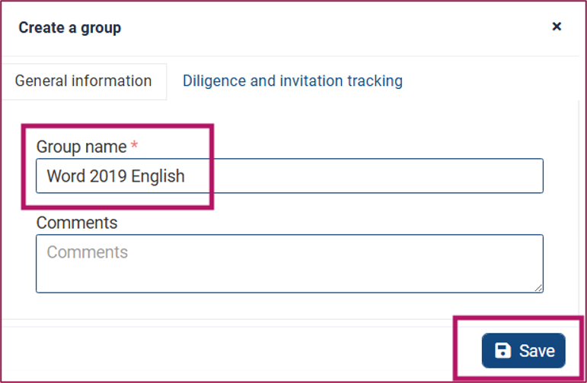Save the new group

523,350
